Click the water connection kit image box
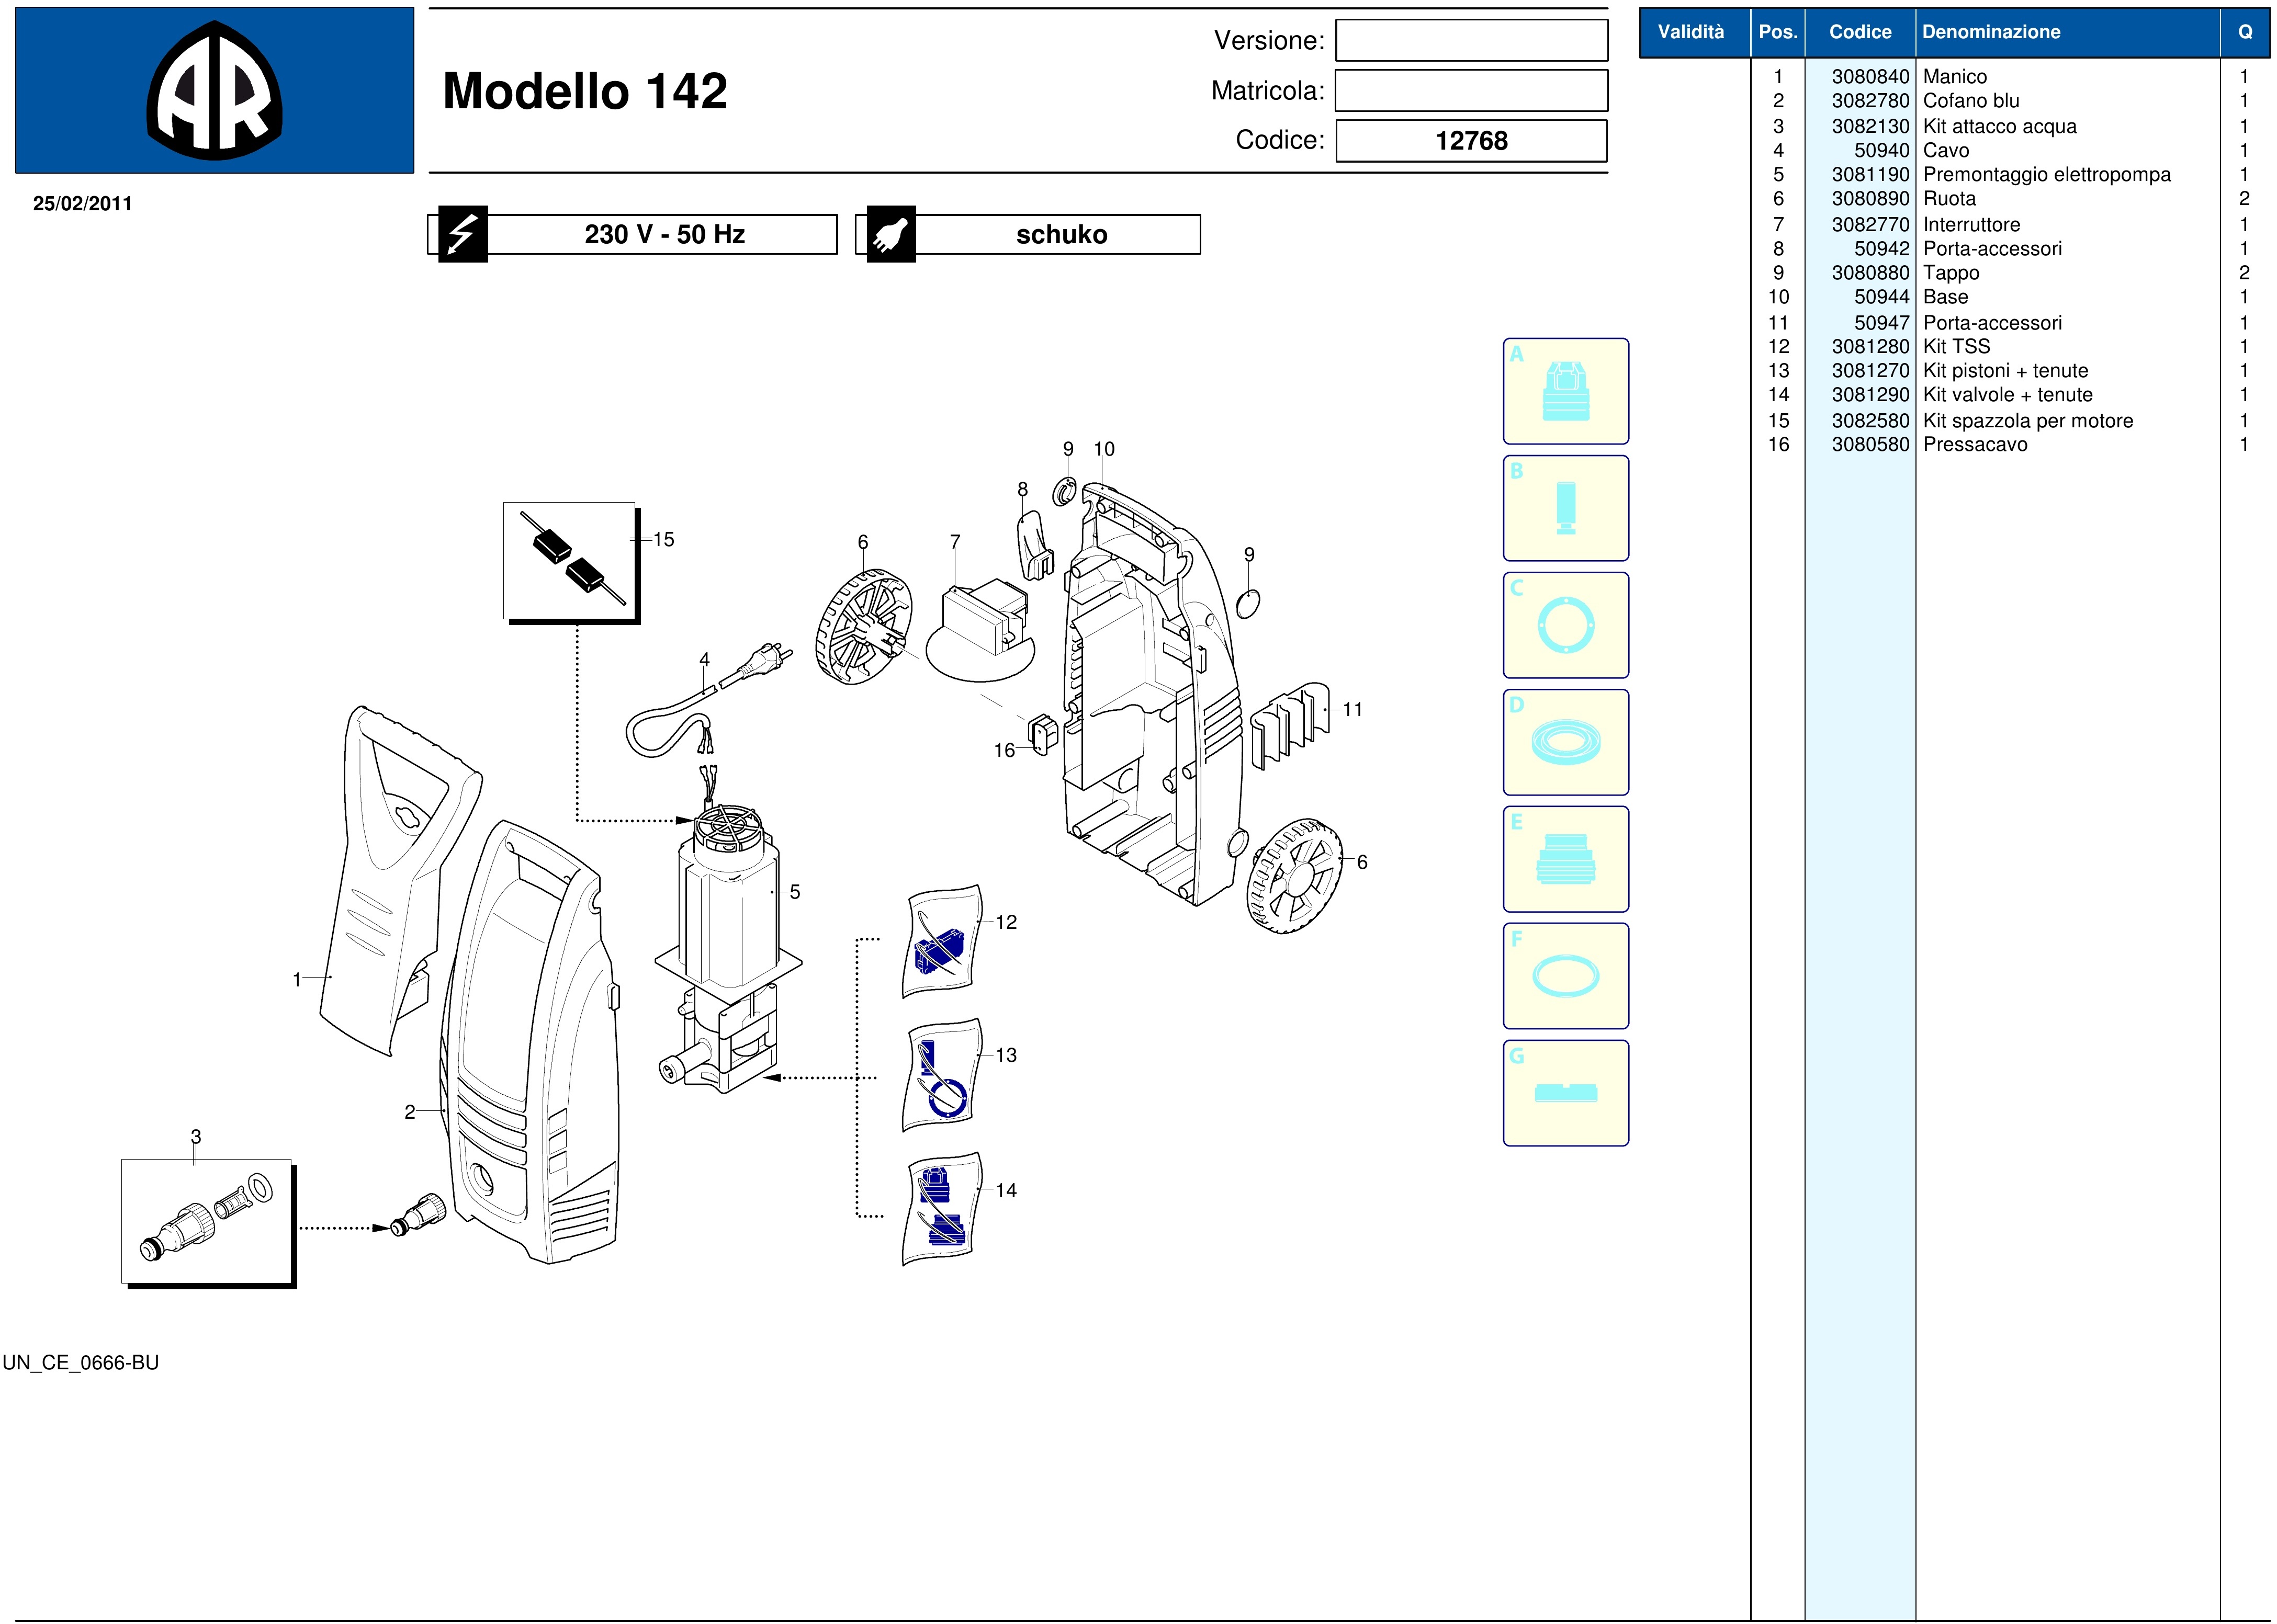Screen dimensions: 2277x1624 click(206, 1221)
